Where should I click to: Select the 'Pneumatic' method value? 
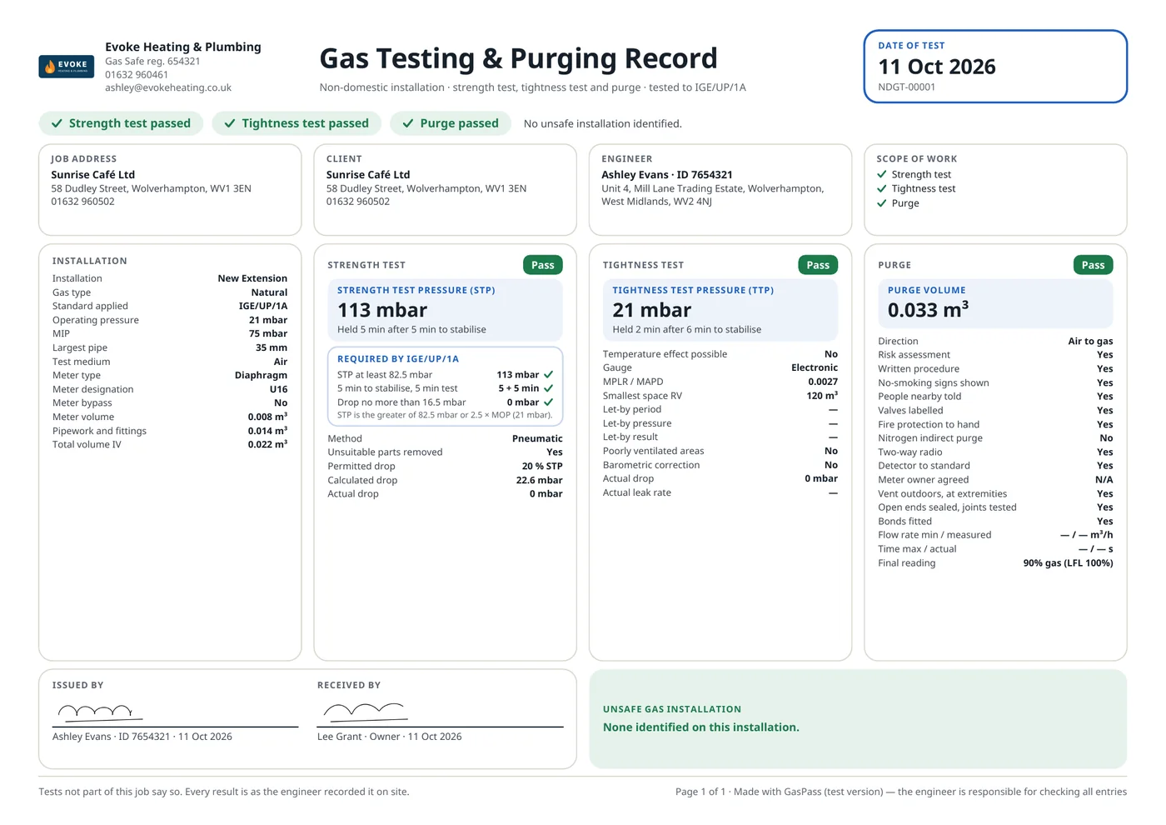click(537, 438)
